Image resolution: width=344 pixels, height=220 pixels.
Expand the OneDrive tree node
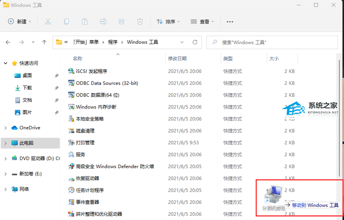point(5,128)
